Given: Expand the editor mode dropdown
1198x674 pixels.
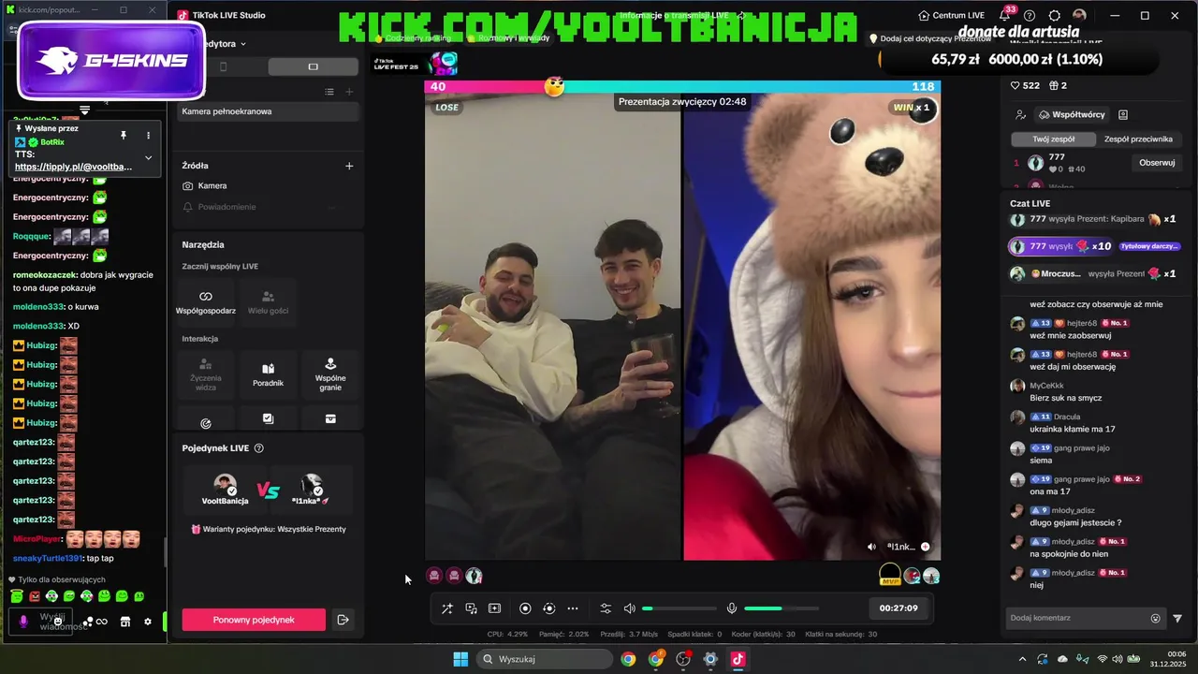Looking at the screenshot, I should click(243, 44).
